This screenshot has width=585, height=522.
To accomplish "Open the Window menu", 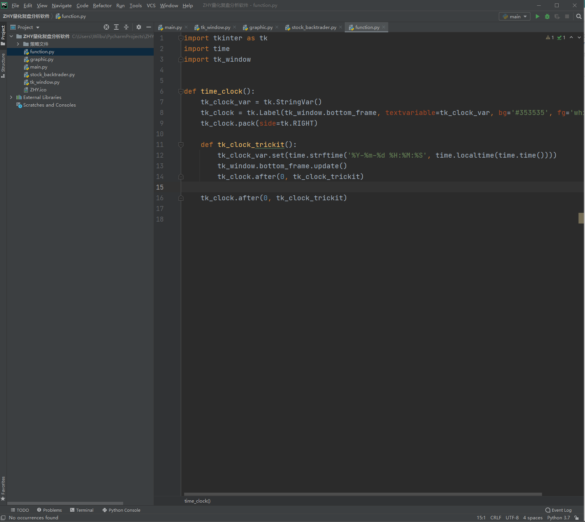I will pos(169,5).
